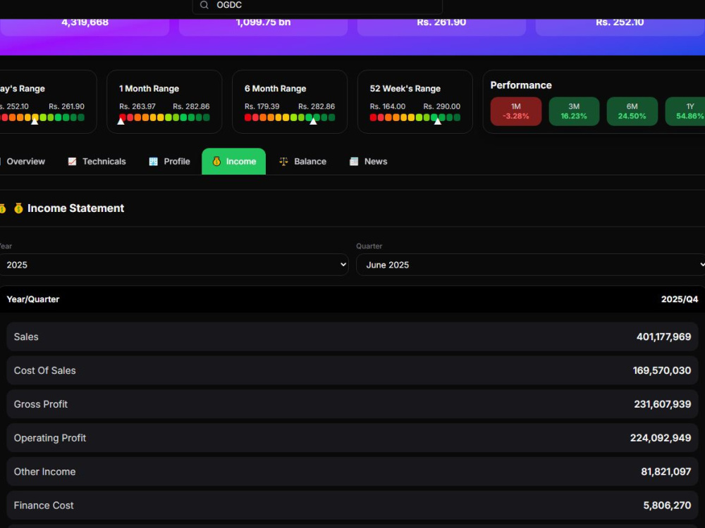Viewport: 705px width, 528px height.
Task: Click the Profile building icon
Action: pyautogui.click(x=153, y=162)
